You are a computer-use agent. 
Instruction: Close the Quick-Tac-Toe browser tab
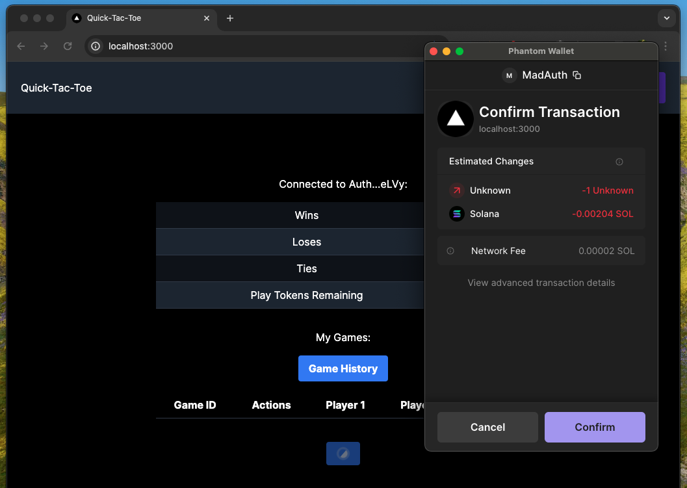207,18
